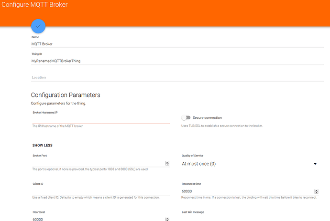Edit the Name field containing MQTT Broker
Screen dimensions: 330x221
pyautogui.click(x=177, y=44)
